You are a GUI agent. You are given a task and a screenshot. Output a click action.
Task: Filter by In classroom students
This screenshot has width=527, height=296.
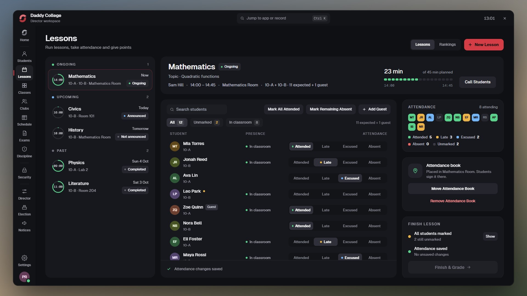pyautogui.click(x=244, y=123)
